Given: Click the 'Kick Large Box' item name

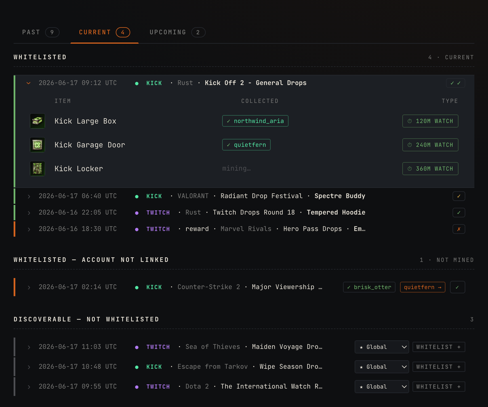Looking at the screenshot, I should coord(85,121).
